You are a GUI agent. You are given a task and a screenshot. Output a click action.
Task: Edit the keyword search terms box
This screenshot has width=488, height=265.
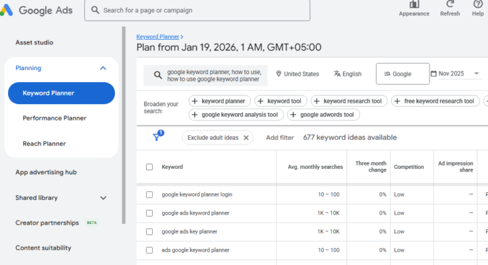205,76
